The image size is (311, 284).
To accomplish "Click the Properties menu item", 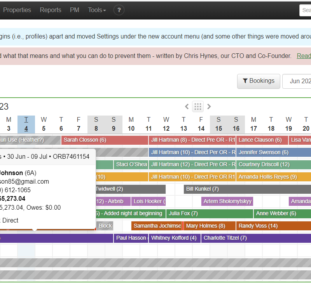I will (17, 10).
